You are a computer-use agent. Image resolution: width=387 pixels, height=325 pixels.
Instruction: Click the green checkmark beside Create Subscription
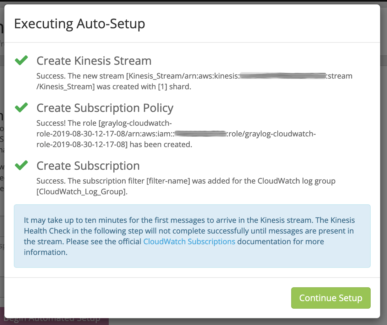point(21,165)
